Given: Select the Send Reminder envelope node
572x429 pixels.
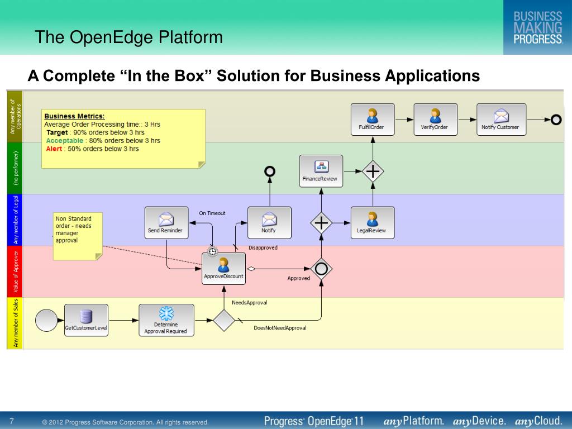Looking at the screenshot, I should 166,223.
